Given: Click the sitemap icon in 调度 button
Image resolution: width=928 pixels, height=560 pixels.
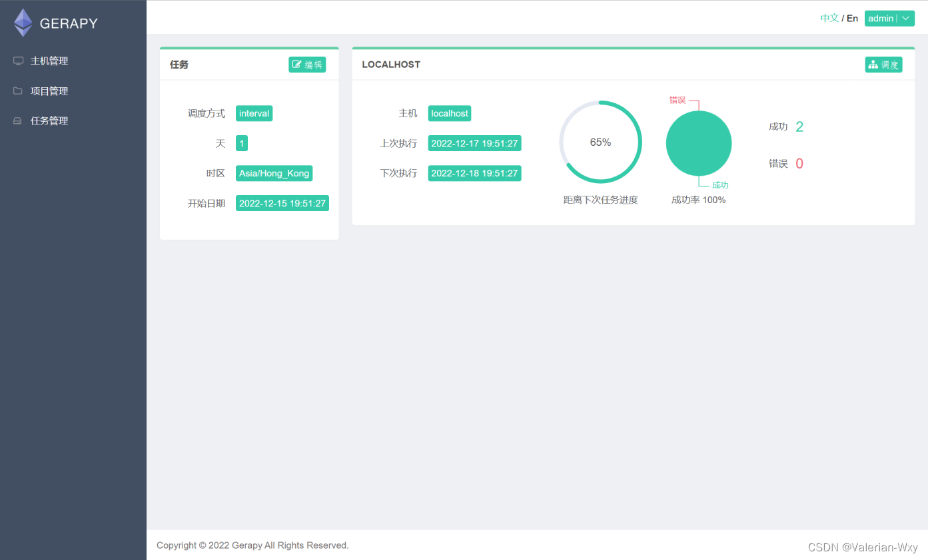Looking at the screenshot, I should (x=873, y=65).
